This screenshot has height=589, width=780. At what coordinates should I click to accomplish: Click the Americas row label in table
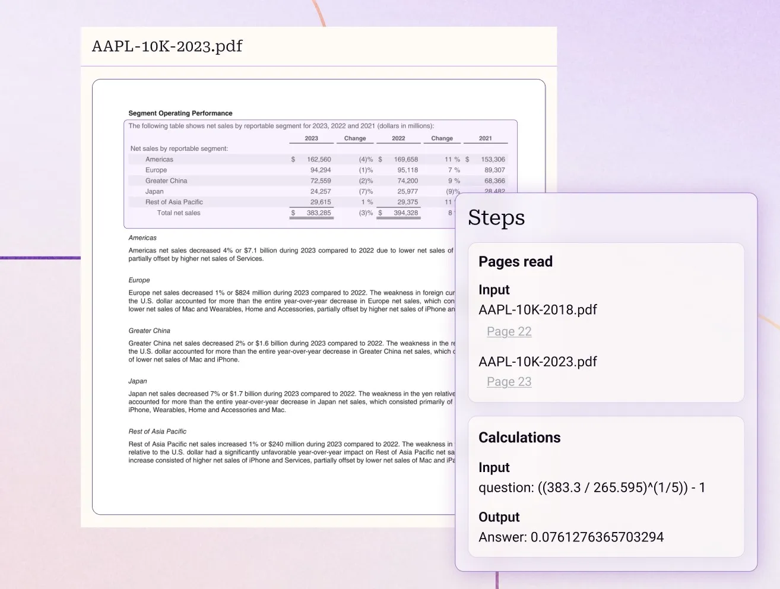click(x=159, y=160)
